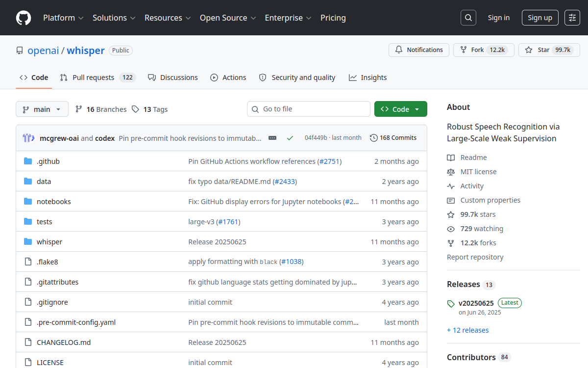The image size is (588, 368).
Task: Click the tests folder icon
Action: pos(28,222)
